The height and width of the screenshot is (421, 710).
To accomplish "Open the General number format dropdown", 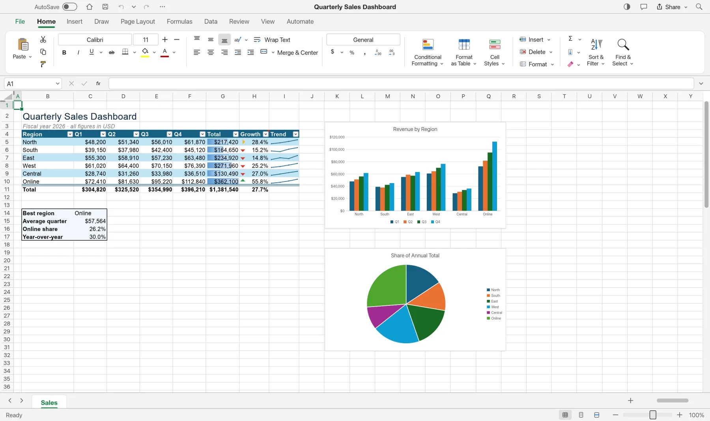I will coord(363,39).
